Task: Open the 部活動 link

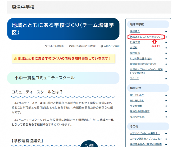Action: [134, 48]
